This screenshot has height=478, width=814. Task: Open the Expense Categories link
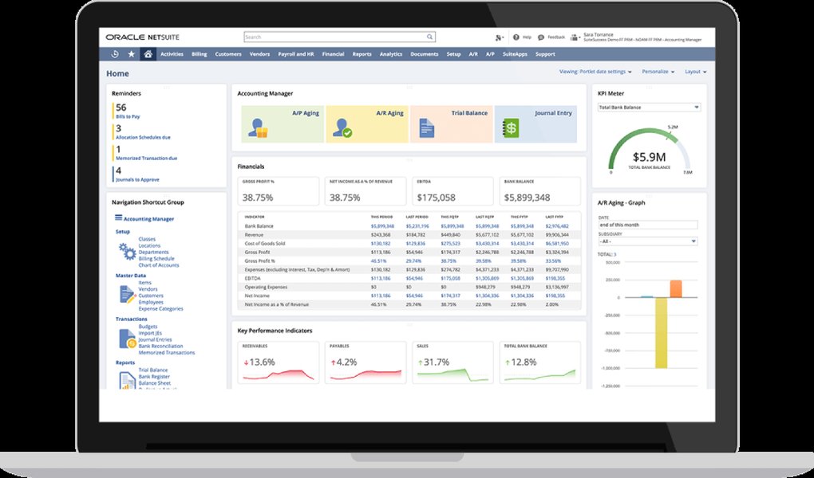pyautogui.click(x=161, y=308)
